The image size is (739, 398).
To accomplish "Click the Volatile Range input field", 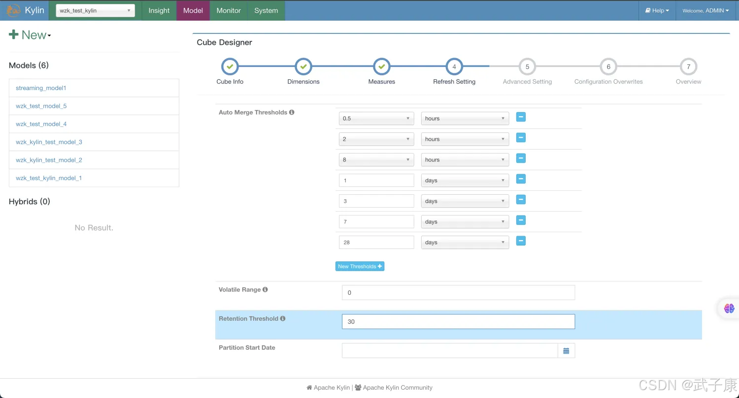I will tap(458, 293).
